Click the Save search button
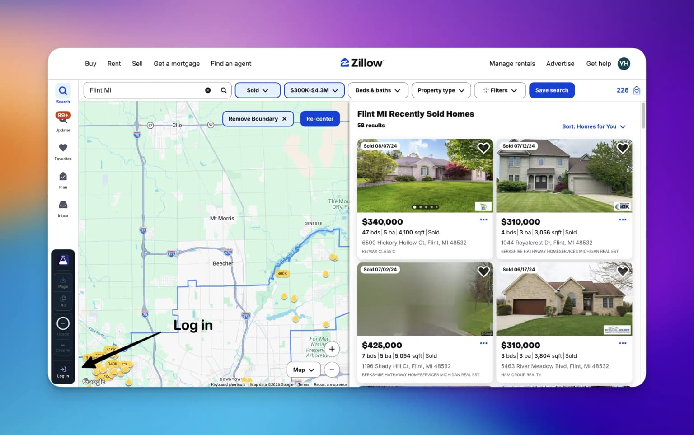 [x=552, y=90]
